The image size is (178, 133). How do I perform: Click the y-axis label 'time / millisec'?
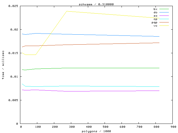point(3,65)
